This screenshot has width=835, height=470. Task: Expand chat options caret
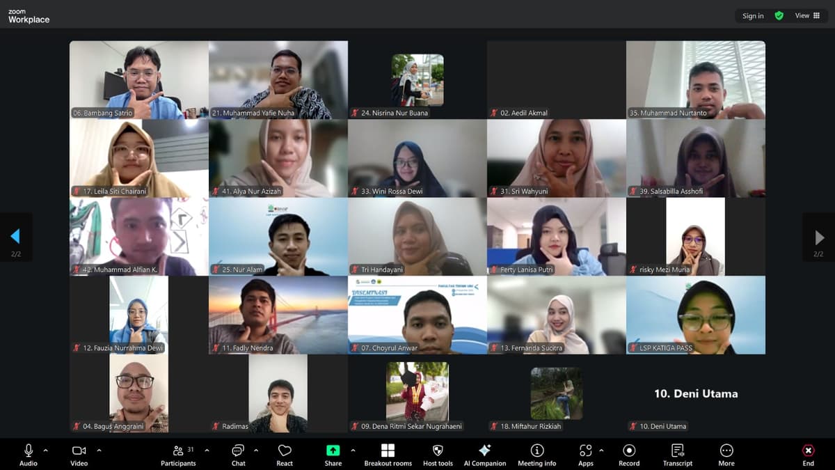[256, 451]
